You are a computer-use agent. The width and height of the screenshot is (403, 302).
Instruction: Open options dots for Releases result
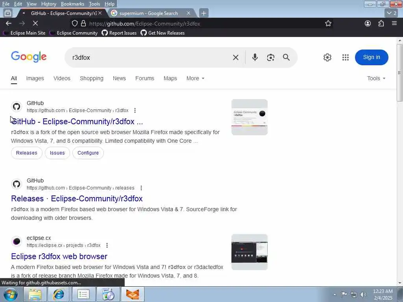(x=141, y=188)
